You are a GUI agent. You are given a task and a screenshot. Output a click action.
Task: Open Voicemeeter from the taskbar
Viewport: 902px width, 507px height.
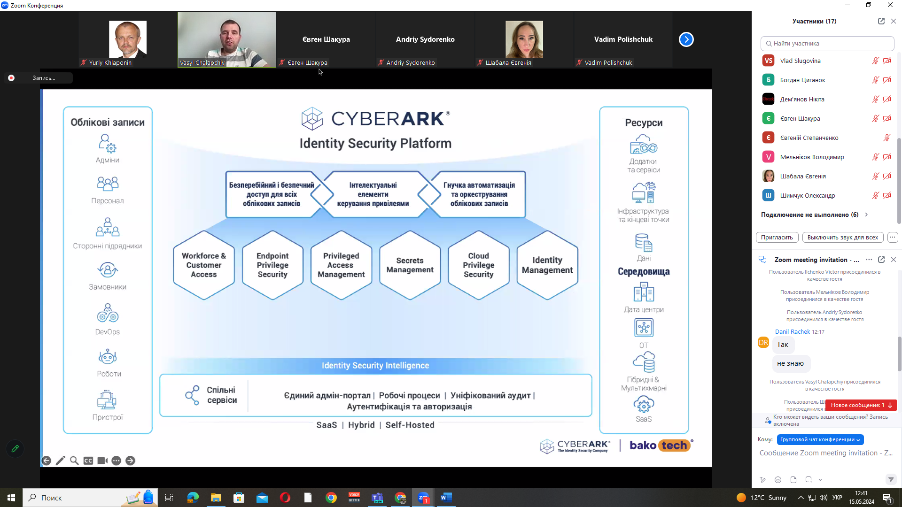coord(354,498)
